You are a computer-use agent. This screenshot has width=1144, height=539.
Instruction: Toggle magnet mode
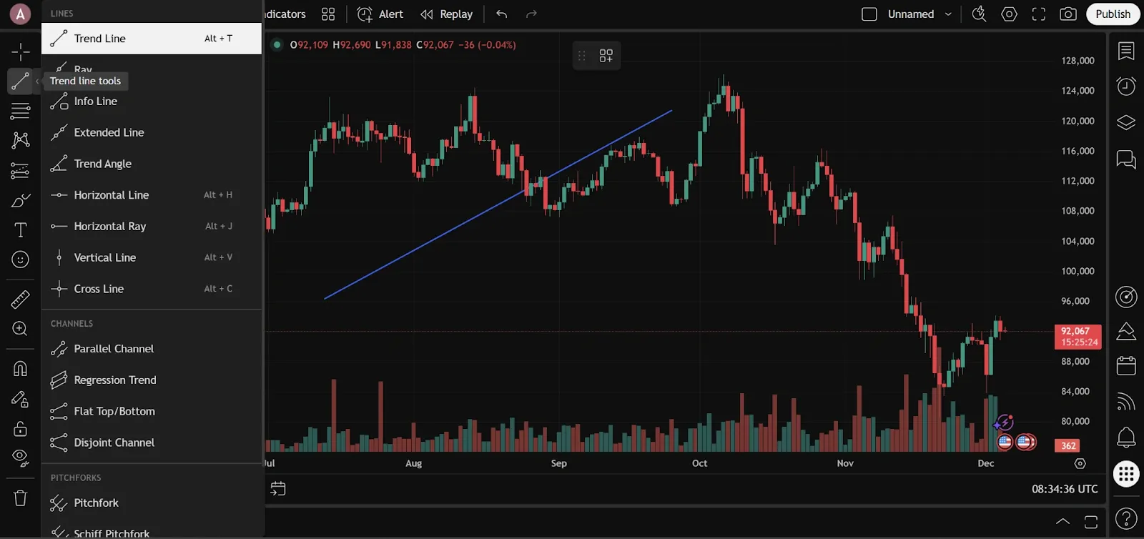pyautogui.click(x=20, y=369)
